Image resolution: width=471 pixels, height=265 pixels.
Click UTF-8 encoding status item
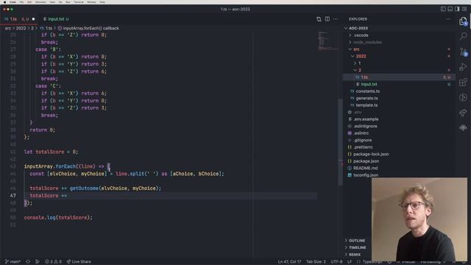(336, 262)
